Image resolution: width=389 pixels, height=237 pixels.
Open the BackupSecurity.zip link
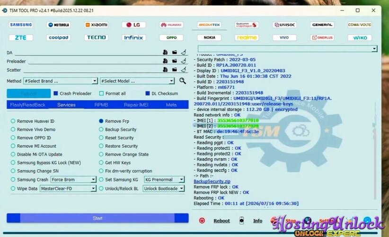pyautogui.click(x=212, y=182)
